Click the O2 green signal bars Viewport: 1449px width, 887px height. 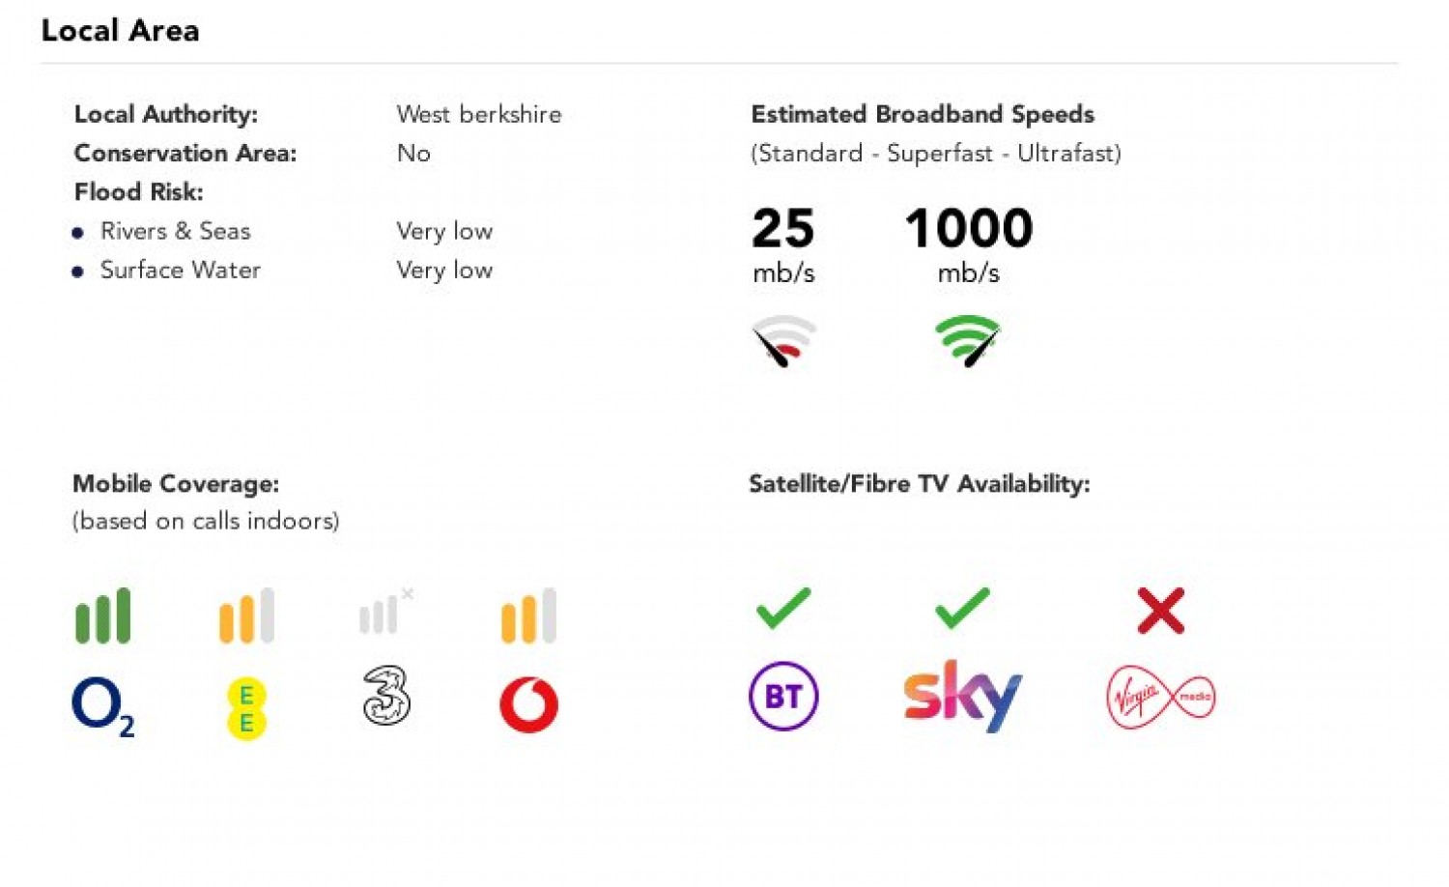tap(103, 615)
